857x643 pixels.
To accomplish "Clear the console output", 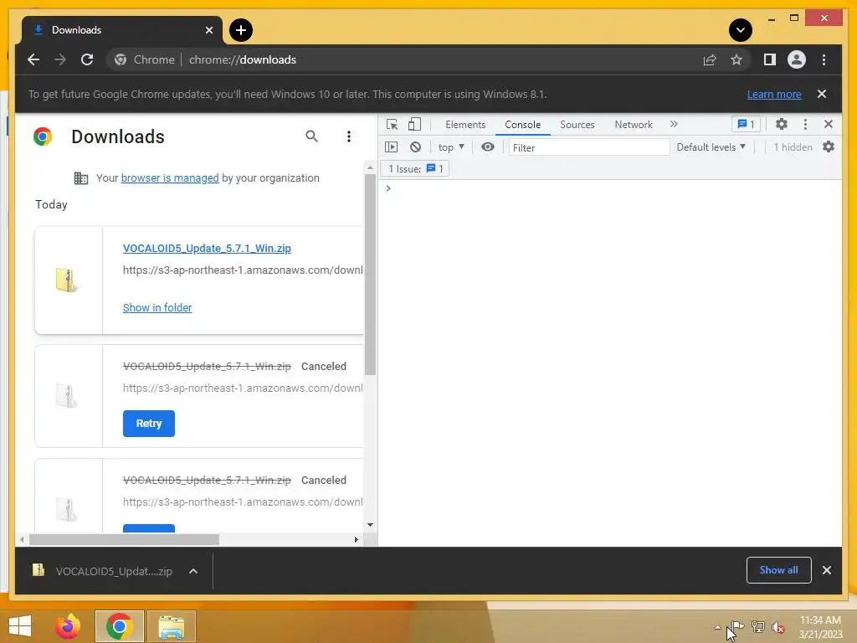I will pyautogui.click(x=415, y=147).
